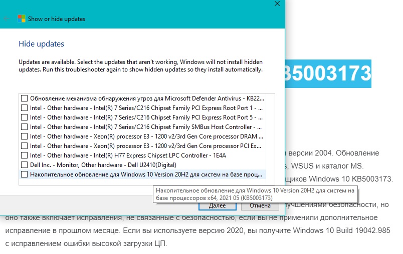Viewport: 403px width, 254px height.
Task: Select the H77 Express Chipset LPC Controller text
Action: pyautogui.click(x=128, y=155)
